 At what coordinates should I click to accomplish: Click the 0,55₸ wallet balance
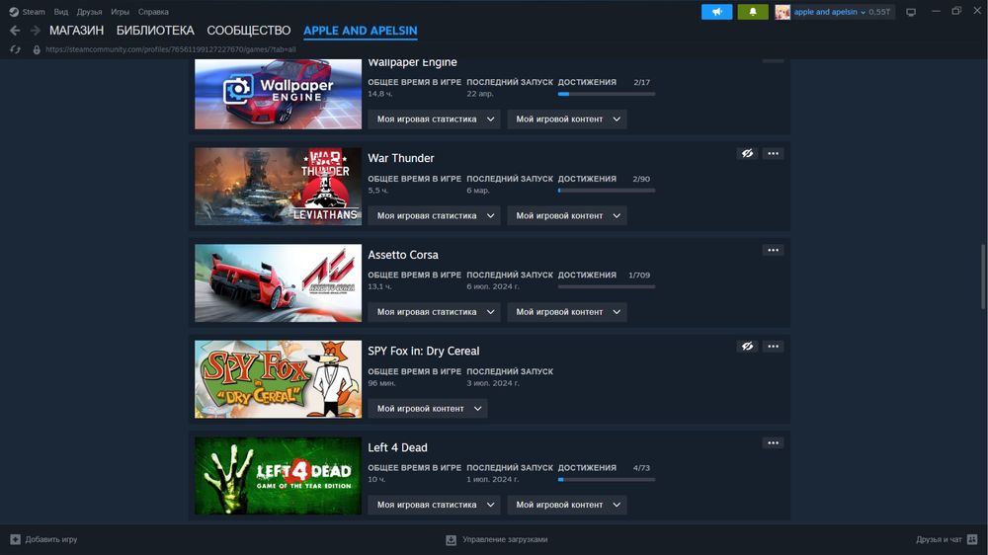point(879,12)
